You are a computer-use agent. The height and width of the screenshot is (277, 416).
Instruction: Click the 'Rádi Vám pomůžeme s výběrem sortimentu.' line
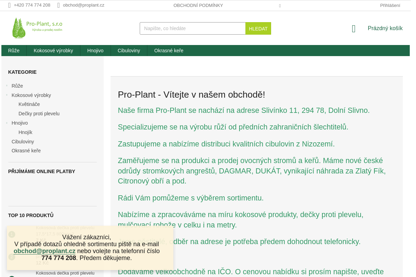(191, 198)
